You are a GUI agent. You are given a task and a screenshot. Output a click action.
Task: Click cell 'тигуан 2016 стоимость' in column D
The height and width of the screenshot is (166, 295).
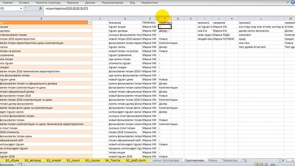tap(125, 132)
